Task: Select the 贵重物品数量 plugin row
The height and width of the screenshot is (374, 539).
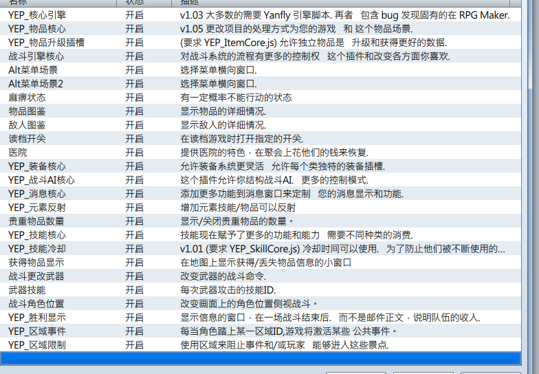Action: point(261,221)
